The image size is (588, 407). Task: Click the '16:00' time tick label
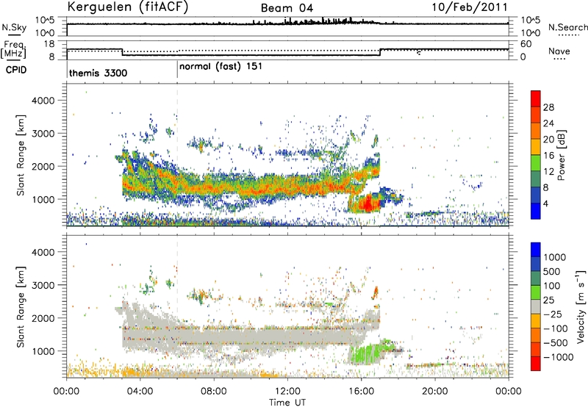click(x=361, y=392)
